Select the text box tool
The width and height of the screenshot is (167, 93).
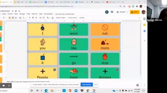click(x=13, y=18)
